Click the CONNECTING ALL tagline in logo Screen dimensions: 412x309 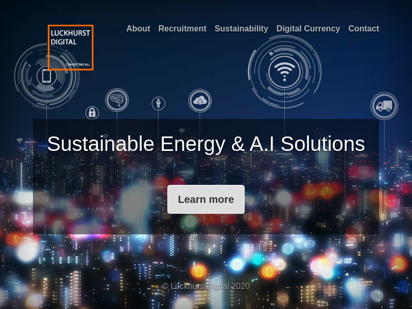[x=78, y=64]
